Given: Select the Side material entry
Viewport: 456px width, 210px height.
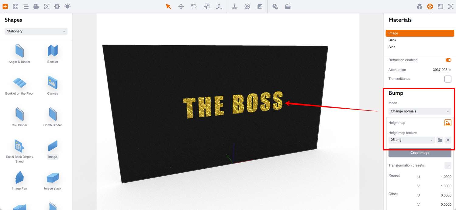Looking at the screenshot, I should pos(420,47).
